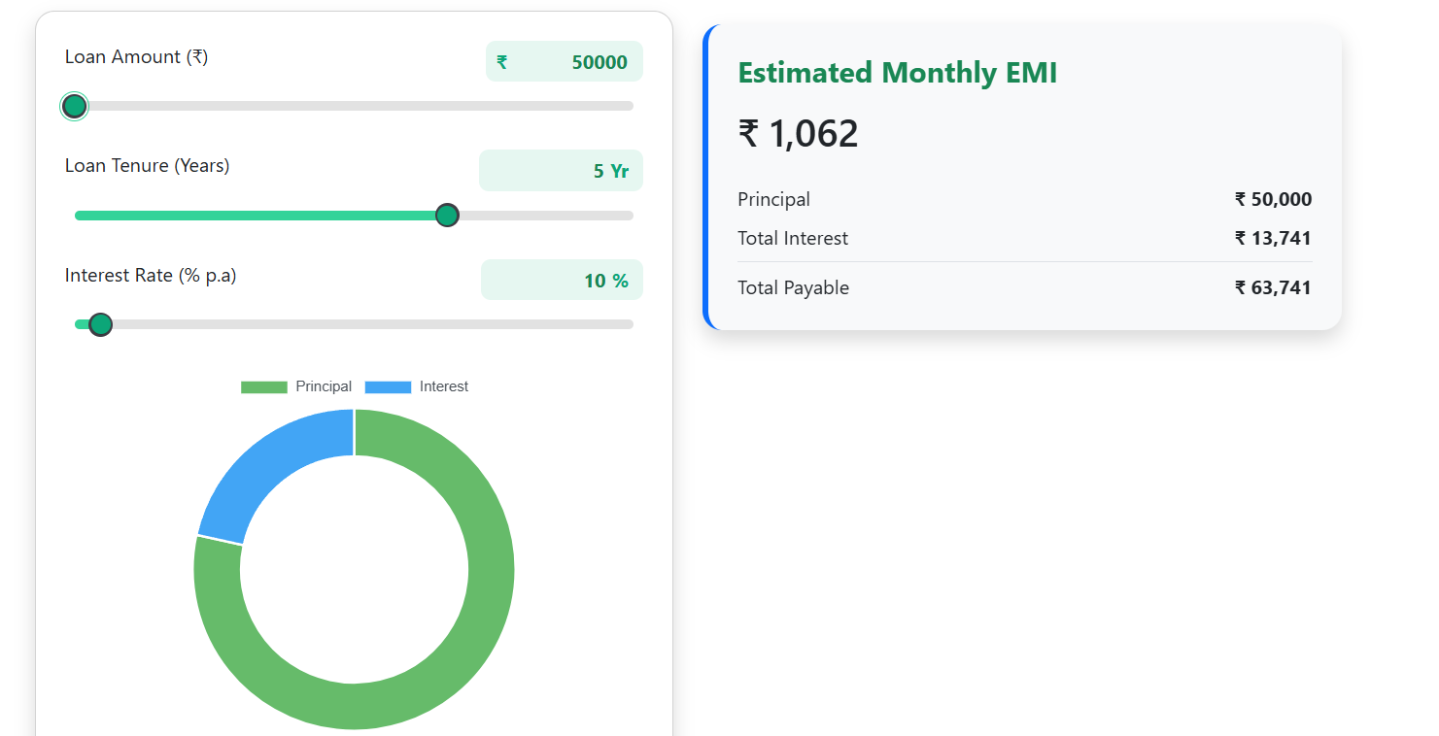Click the blue Interest legend color box

coord(388,386)
